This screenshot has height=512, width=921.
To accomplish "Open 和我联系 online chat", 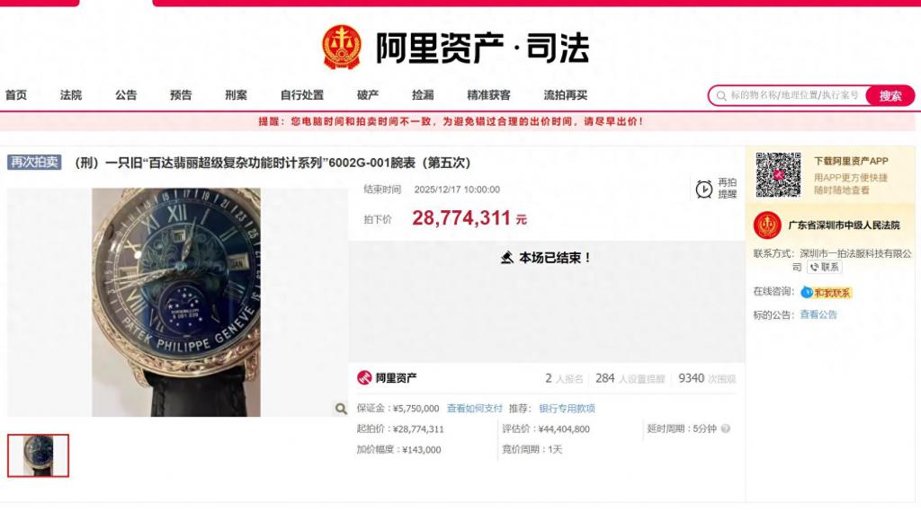I will 826,292.
